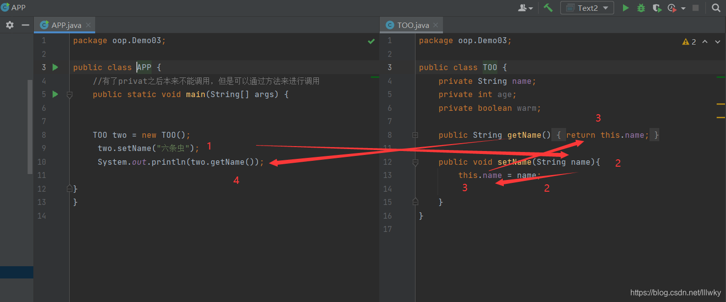Click 'this.name = name;' assignment line

499,176
